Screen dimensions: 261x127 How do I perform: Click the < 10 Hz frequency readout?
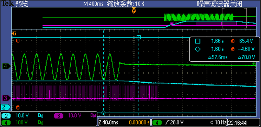pos(218,123)
